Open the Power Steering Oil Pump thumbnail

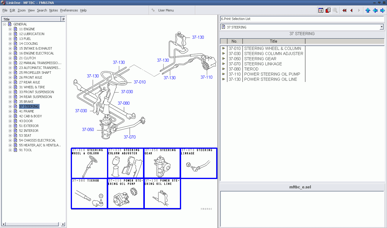click(x=126, y=194)
